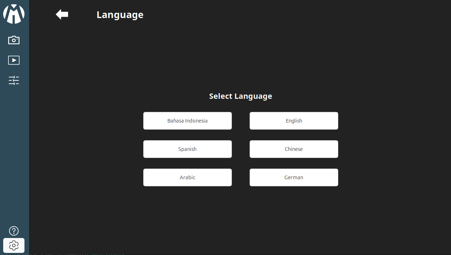The image size is (451, 255).
Task: Open the camera capture view
Action: point(14,40)
